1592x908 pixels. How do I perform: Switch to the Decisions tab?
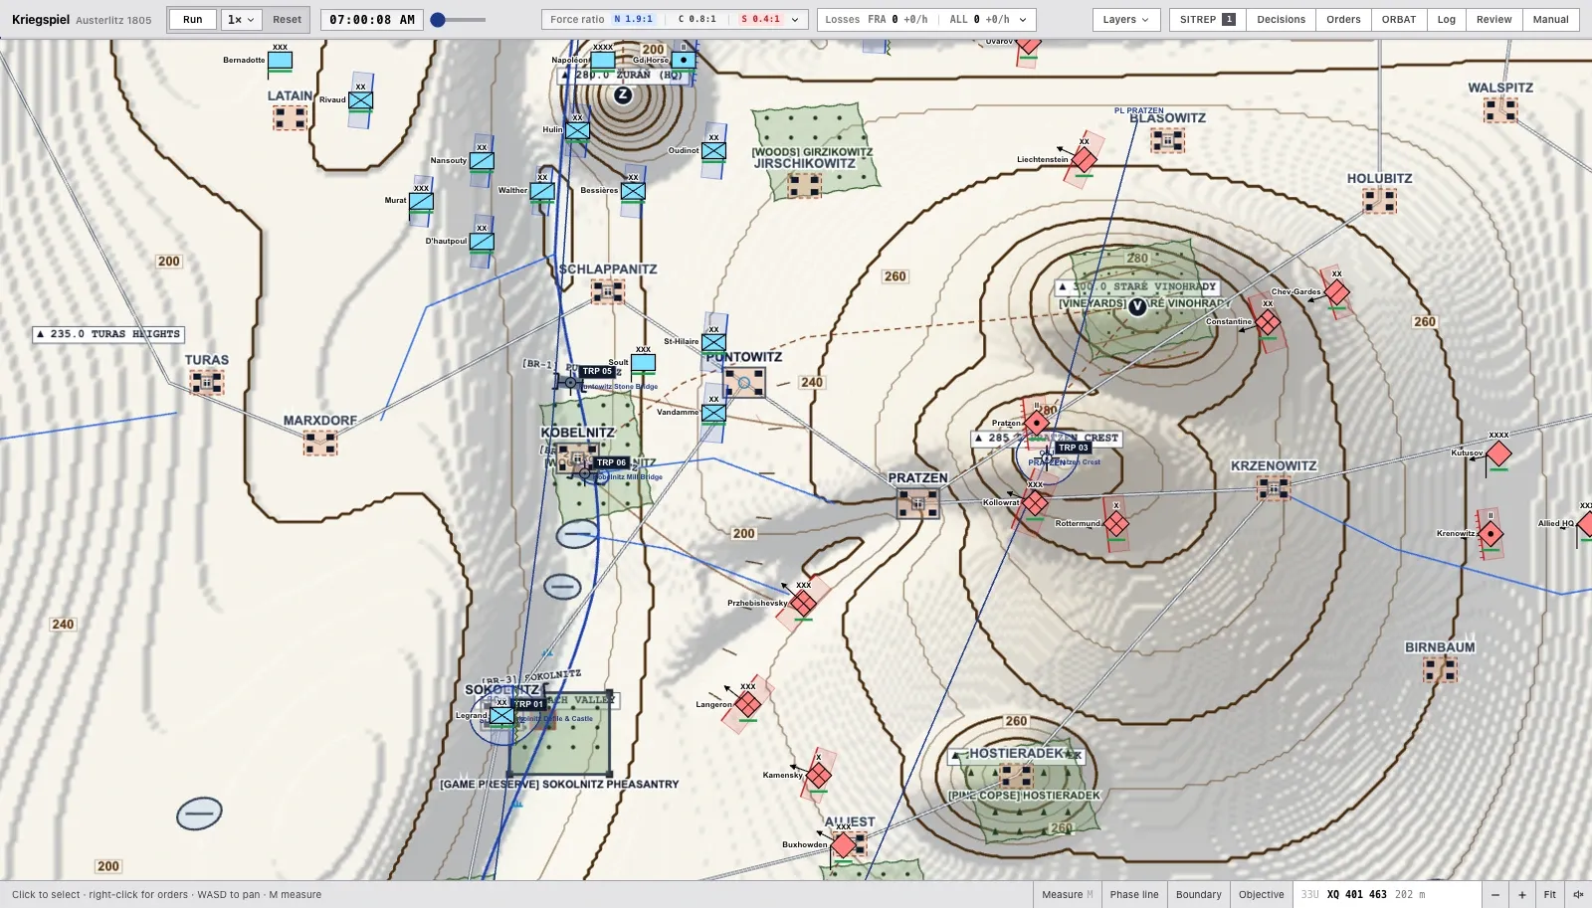pyautogui.click(x=1281, y=19)
